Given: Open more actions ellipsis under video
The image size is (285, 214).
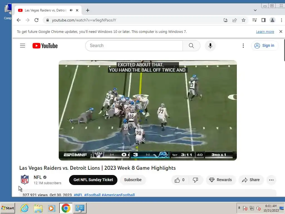Looking at the screenshot, I should click(x=271, y=180).
